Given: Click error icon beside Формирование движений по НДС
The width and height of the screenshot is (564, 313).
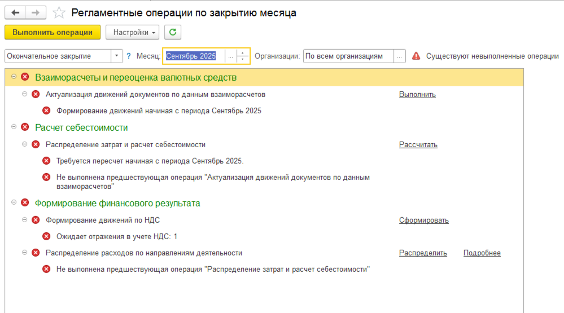Looking at the screenshot, I should (36, 221).
